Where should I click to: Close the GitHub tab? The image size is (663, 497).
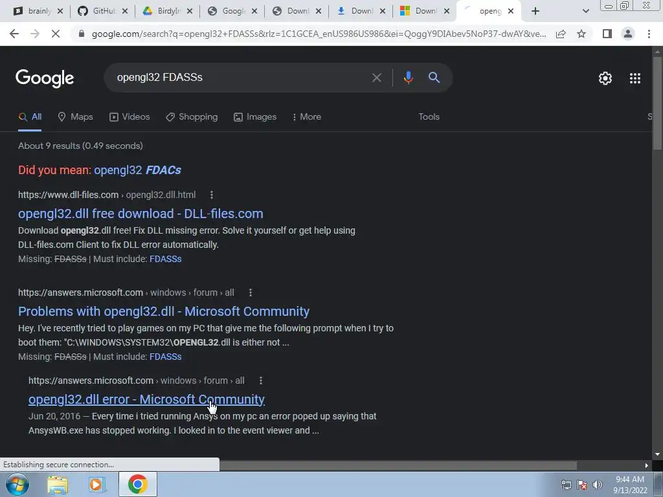pyautogui.click(x=125, y=11)
